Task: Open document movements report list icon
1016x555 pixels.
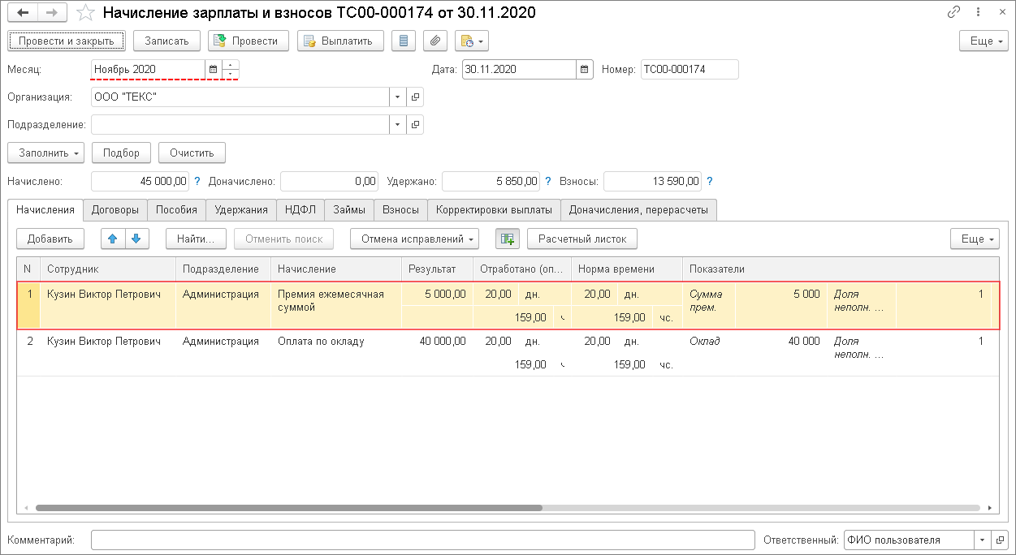Action: 404,41
